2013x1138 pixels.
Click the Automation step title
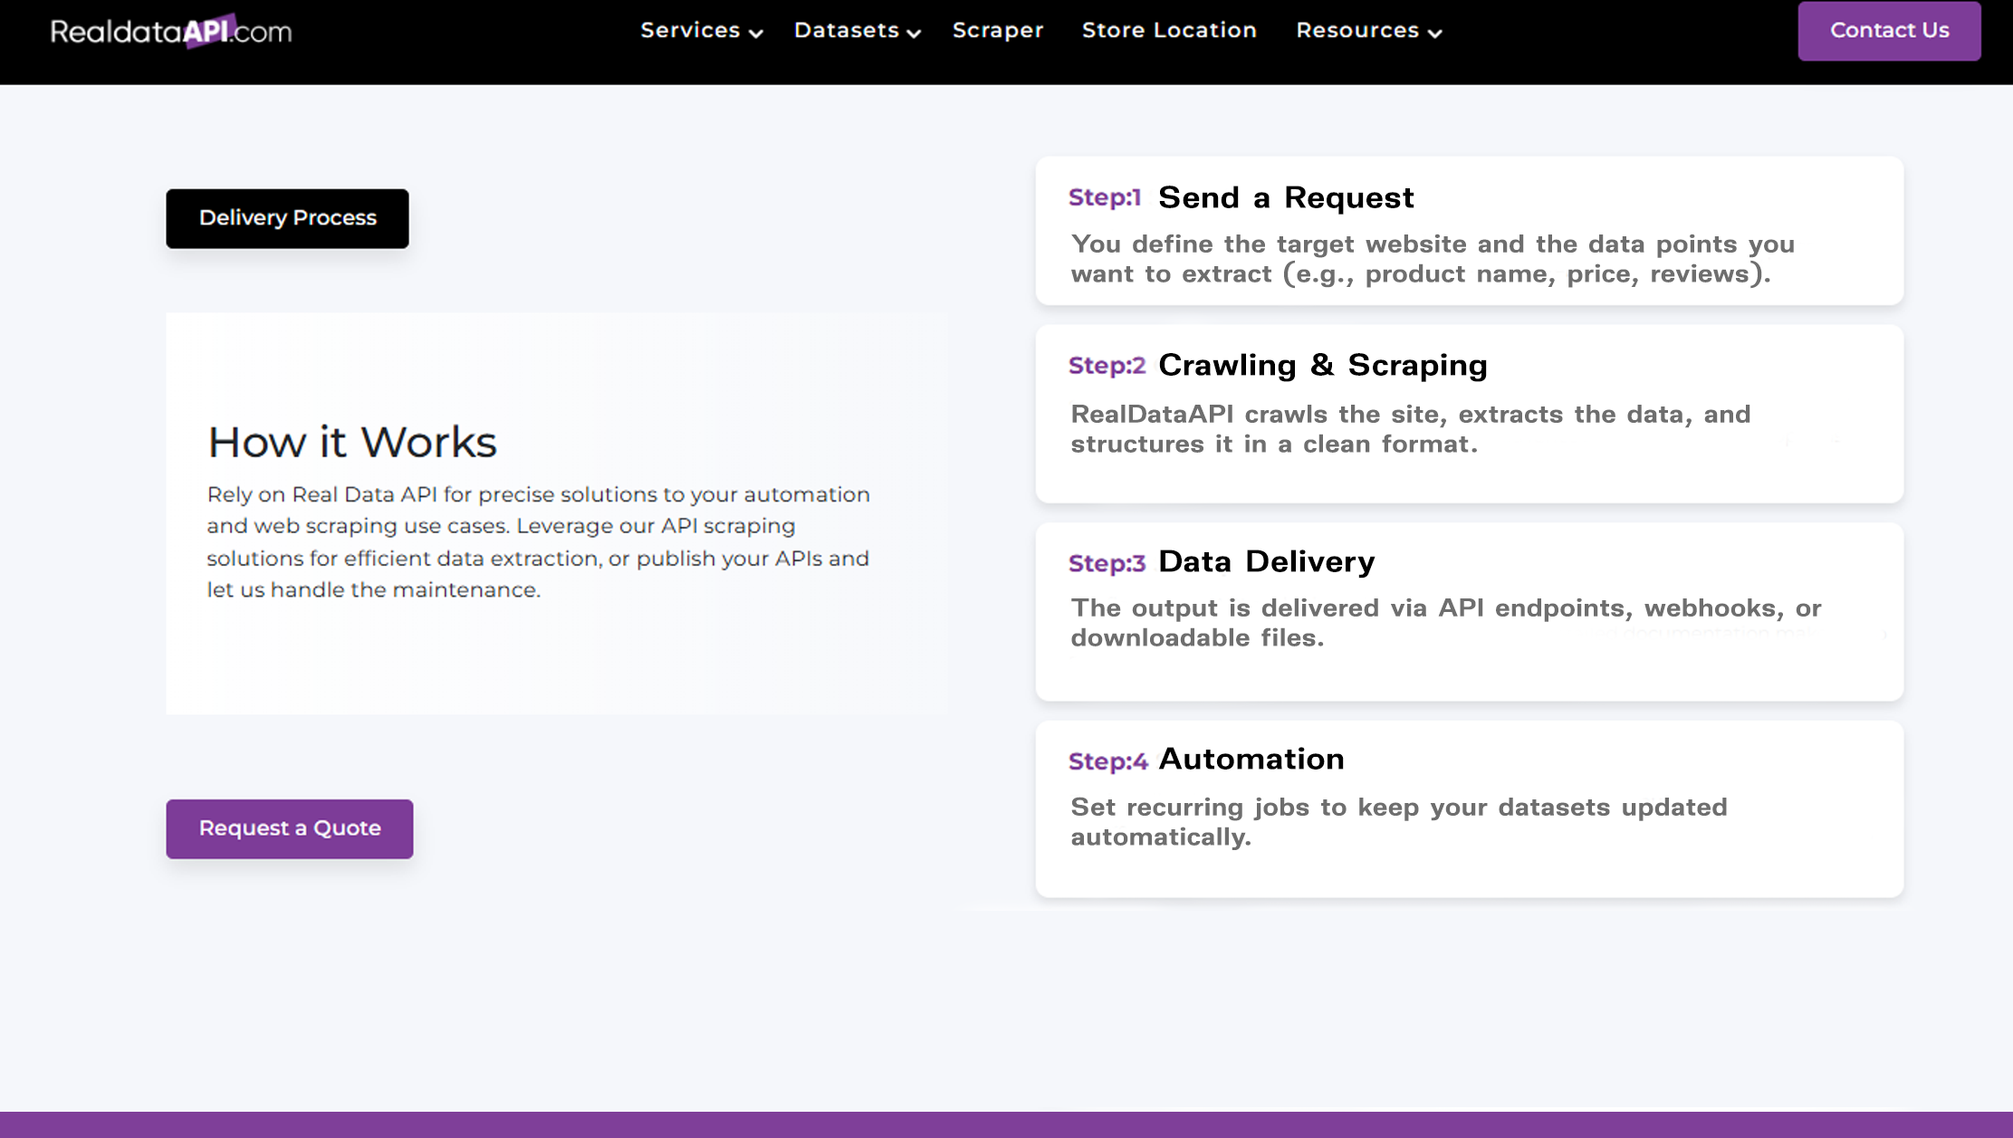1251,759
